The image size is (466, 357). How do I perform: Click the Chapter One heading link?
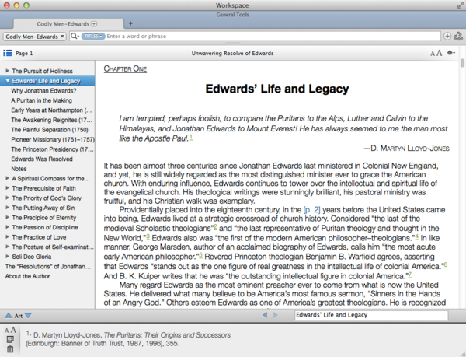tap(125, 68)
